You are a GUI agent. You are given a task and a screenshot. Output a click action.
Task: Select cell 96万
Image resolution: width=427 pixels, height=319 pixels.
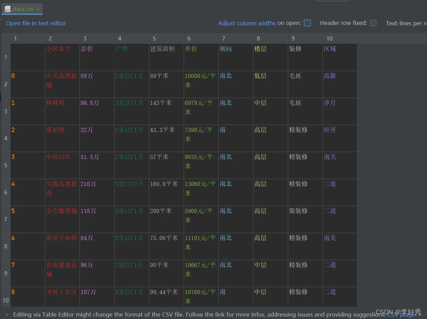pyautogui.click(x=97, y=273)
